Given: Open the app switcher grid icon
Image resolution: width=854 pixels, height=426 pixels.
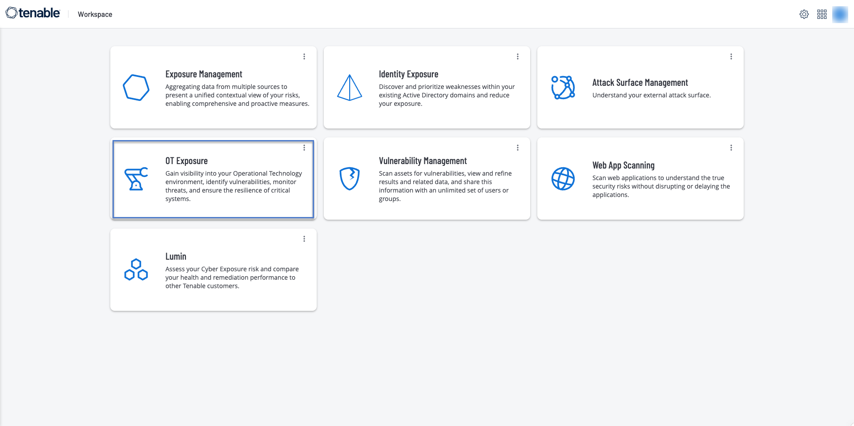Looking at the screenshot, I should pos(822,14).
